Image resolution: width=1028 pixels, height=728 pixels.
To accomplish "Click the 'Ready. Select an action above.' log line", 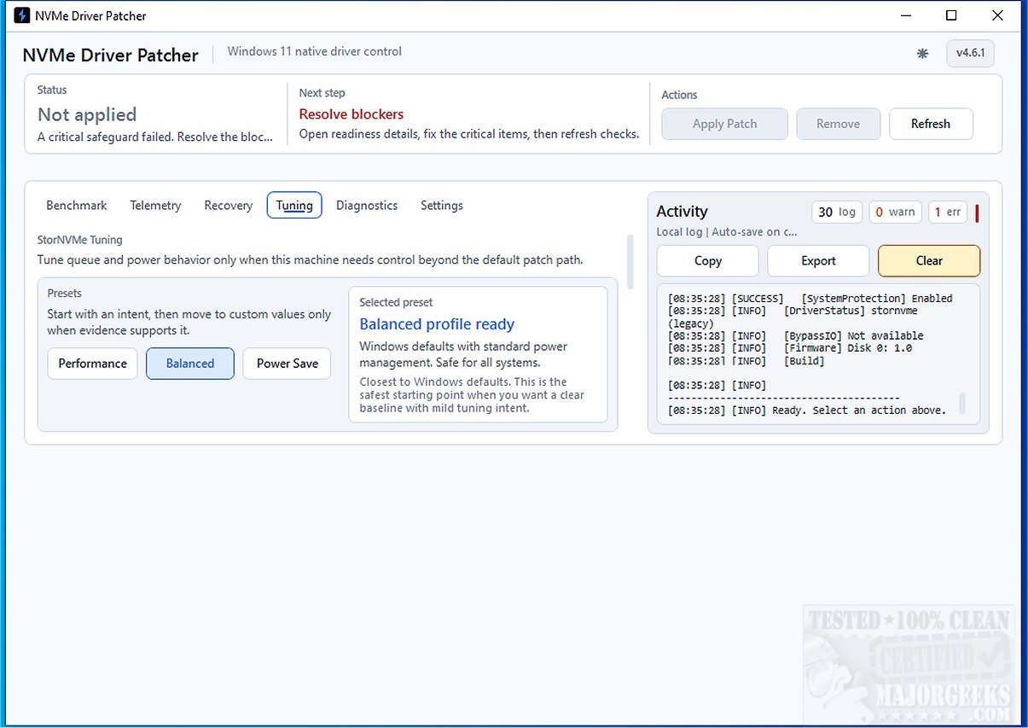I will tap(807, 411).
